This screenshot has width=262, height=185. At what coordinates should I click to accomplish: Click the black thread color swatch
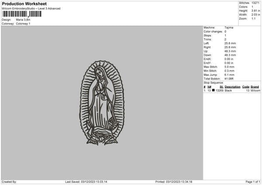(214, 90)
